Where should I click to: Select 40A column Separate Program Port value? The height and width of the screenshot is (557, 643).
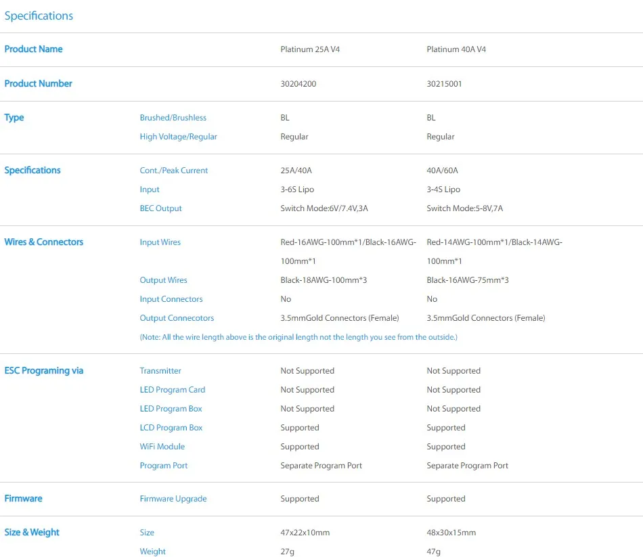pos(467,466)
